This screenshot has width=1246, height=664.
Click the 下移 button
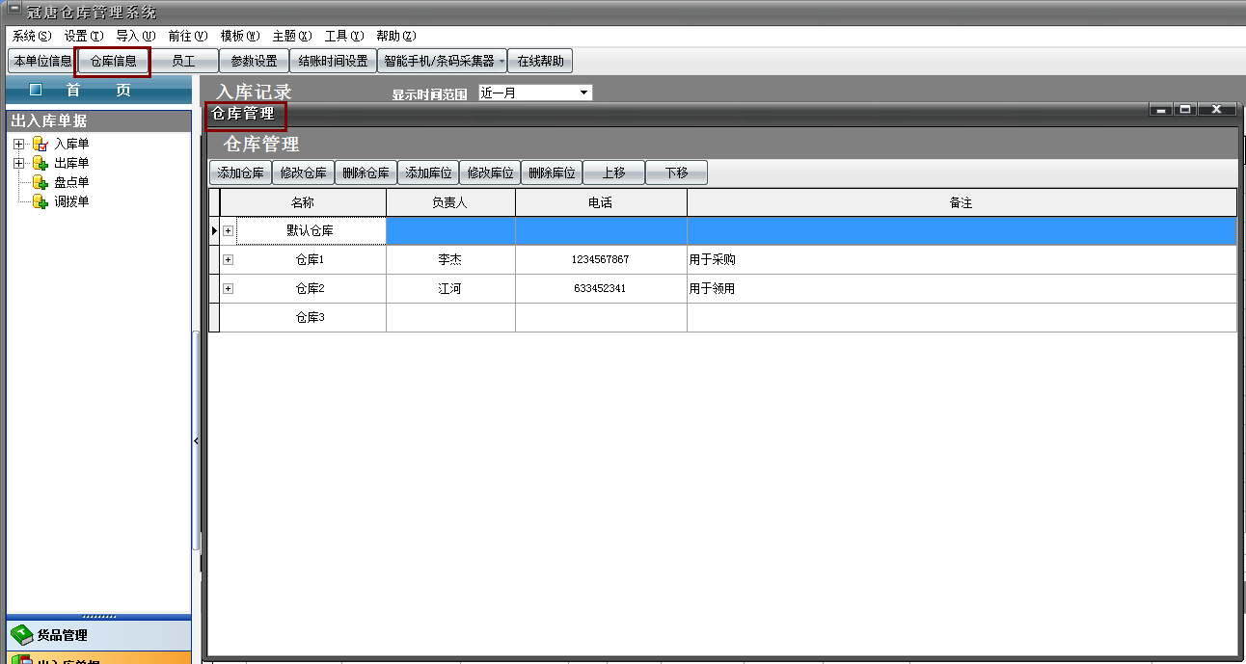tap(676, 173)
